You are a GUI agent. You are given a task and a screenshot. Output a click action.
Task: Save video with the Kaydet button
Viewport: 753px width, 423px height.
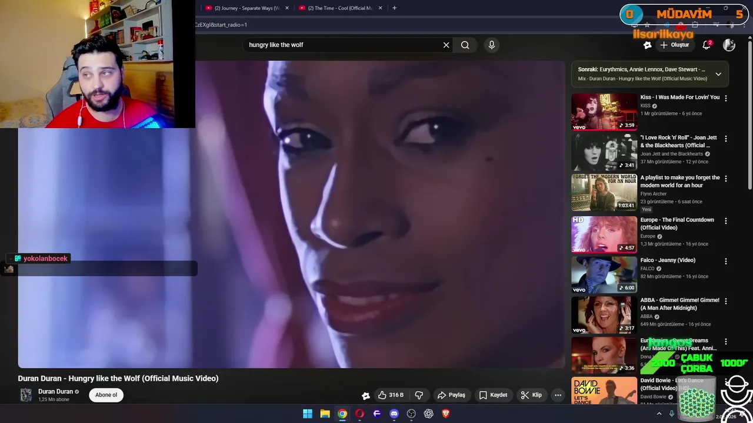(493, 395)
